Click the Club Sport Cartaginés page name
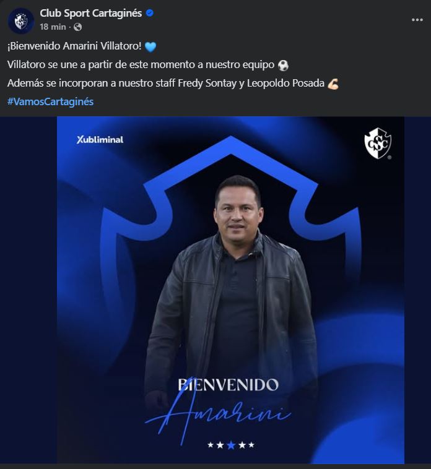 point(91,13)
